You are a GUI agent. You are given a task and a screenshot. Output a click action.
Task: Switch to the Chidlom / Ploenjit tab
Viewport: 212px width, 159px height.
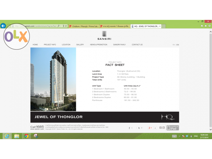point(84,26)
